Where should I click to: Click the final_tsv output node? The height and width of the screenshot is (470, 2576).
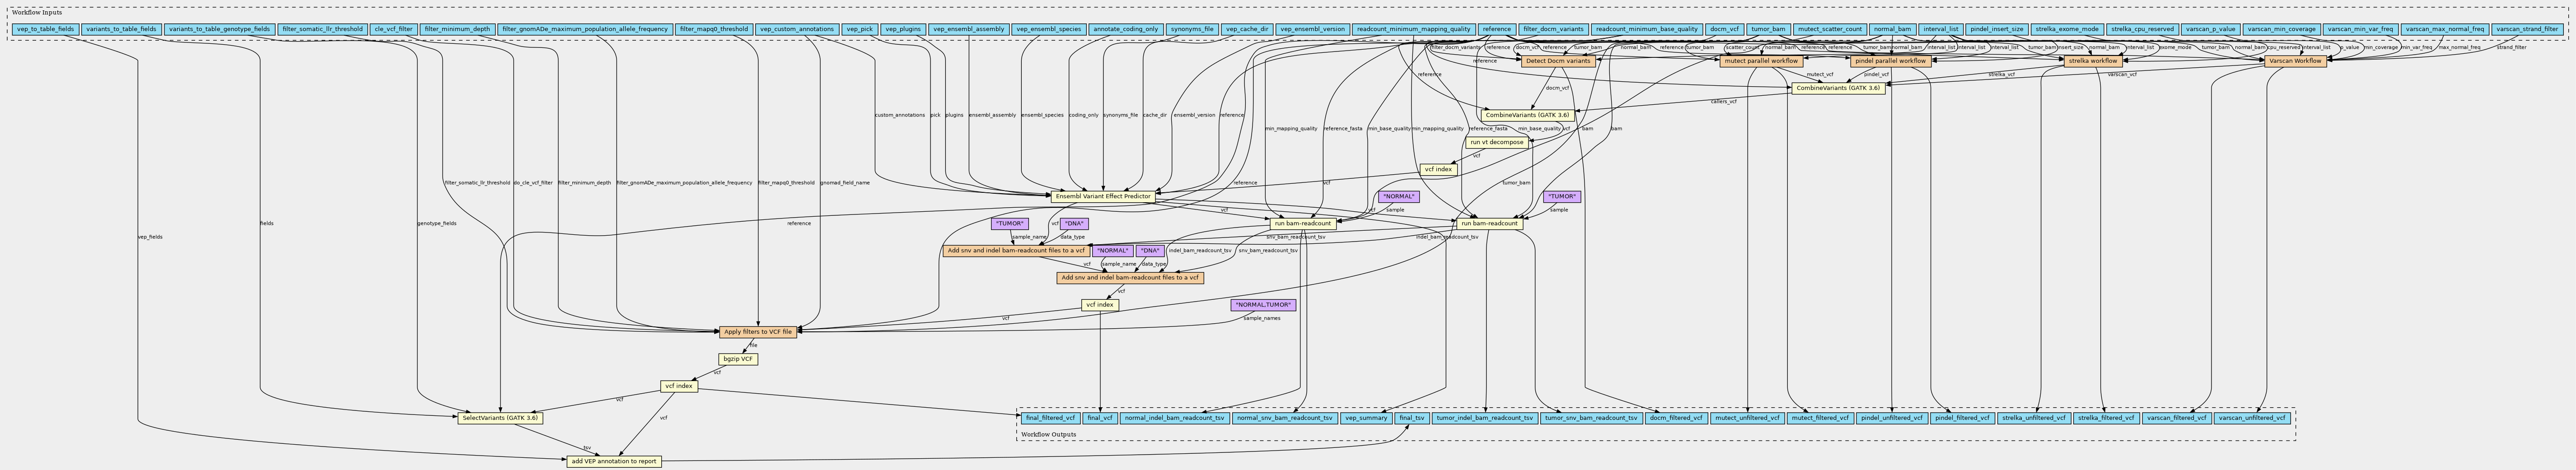[x=1411, y=417]
